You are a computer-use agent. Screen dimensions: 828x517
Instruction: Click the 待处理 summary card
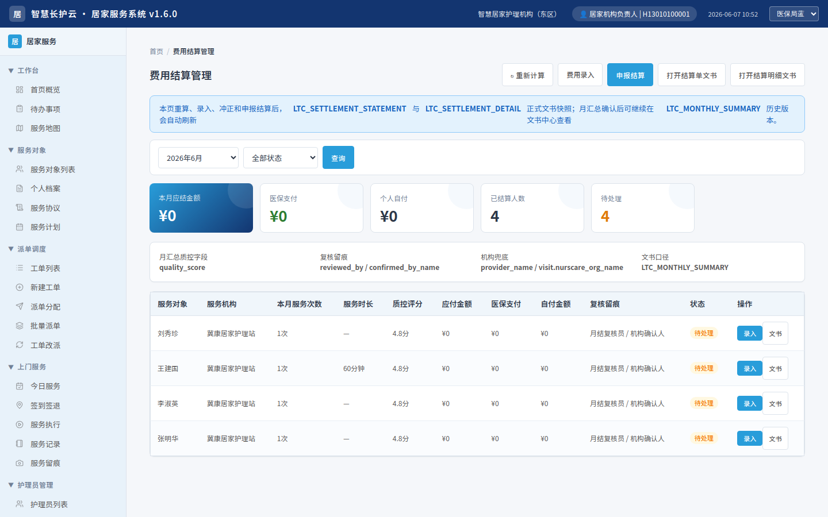(643, 208)
